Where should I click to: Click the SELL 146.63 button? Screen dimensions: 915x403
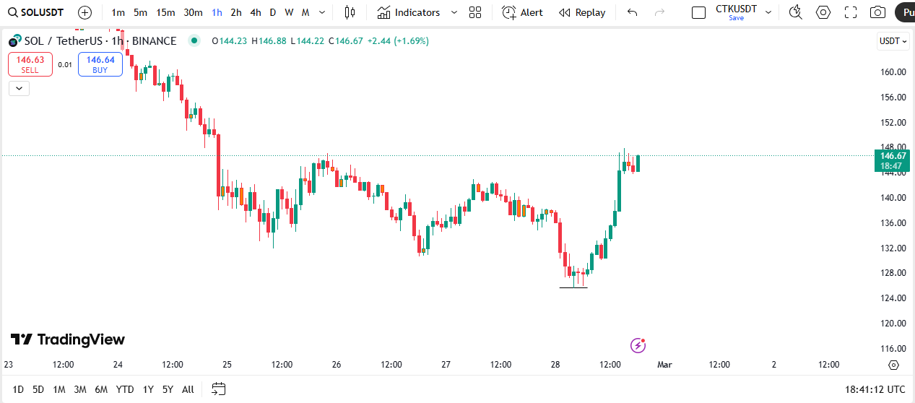tap(30, 64)
